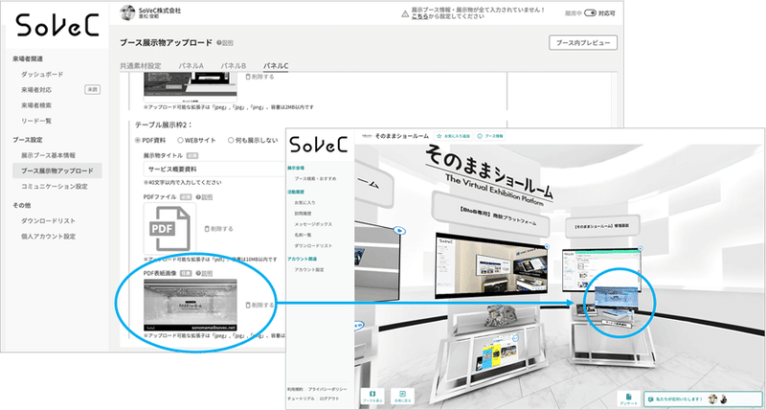Image resolution: width=766 pixels, height=410 pixels.
Task: Click the SoVeC logo in the admin window
Action: click(57, 26)
